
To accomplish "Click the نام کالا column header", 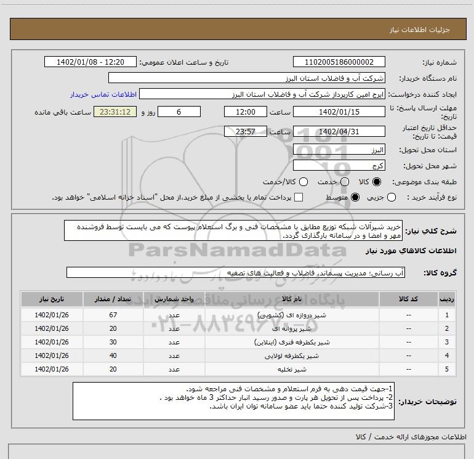I will pos(292,299).
